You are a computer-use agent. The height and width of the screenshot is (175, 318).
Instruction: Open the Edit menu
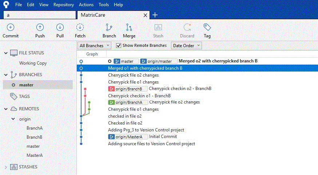(x=31, y=4)
